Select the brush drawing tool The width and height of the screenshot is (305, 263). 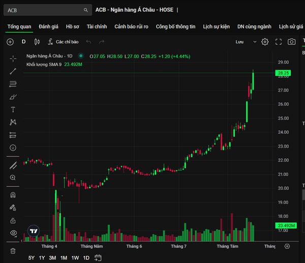tap(13, 97)
